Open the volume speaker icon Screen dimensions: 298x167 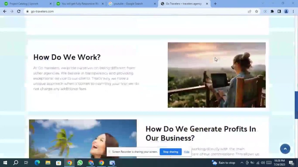(263, 163)
